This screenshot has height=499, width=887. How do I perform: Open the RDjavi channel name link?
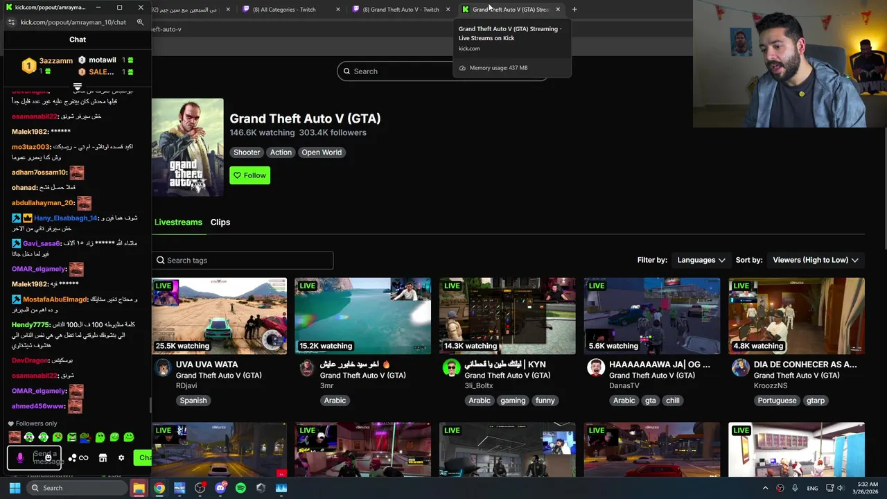(186, 386)
